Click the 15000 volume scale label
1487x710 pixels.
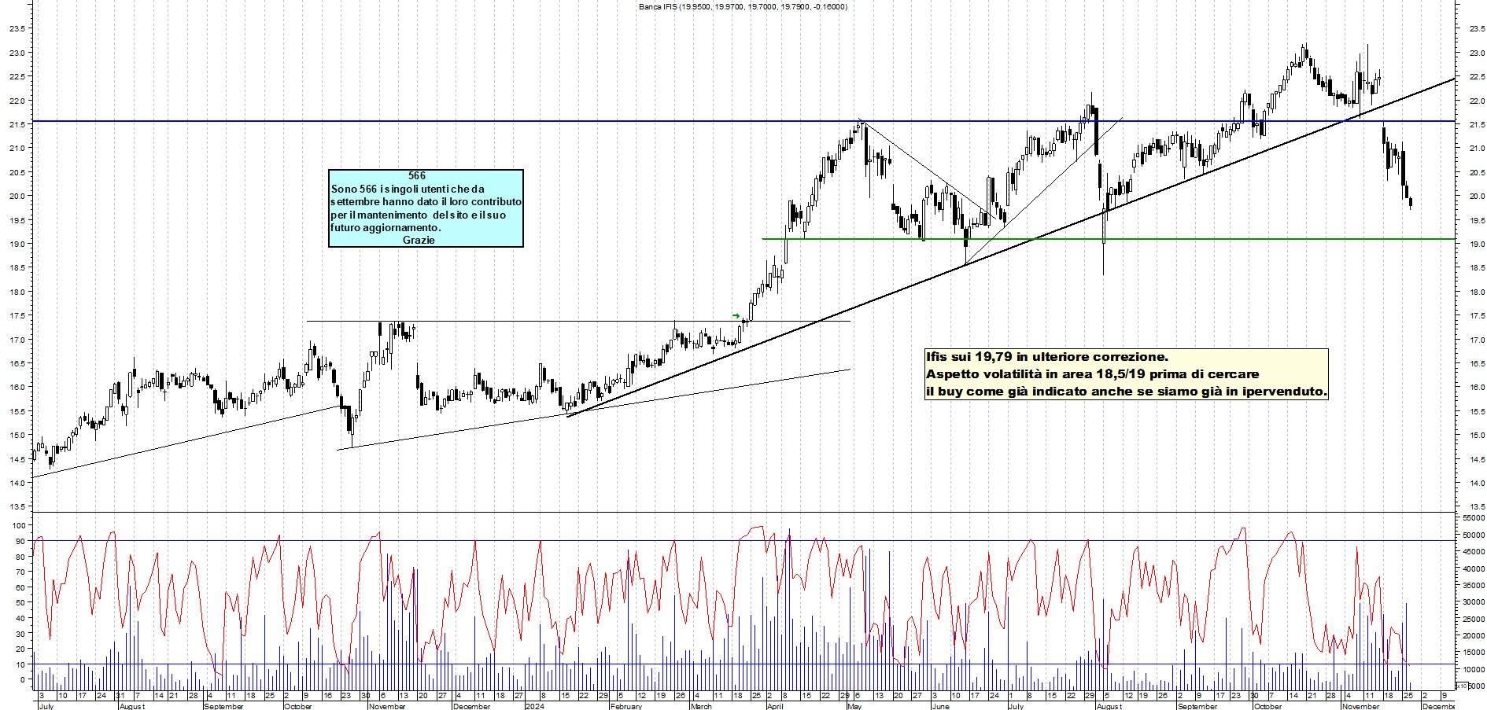coord(1474,653)
